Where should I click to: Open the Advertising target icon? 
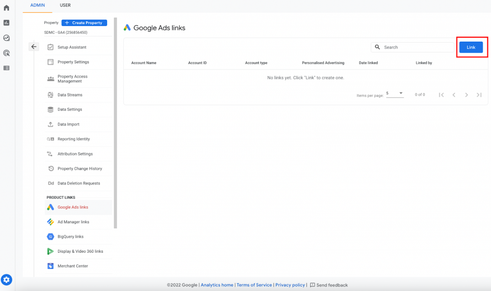pyautogui.click(x=6, y=53)
